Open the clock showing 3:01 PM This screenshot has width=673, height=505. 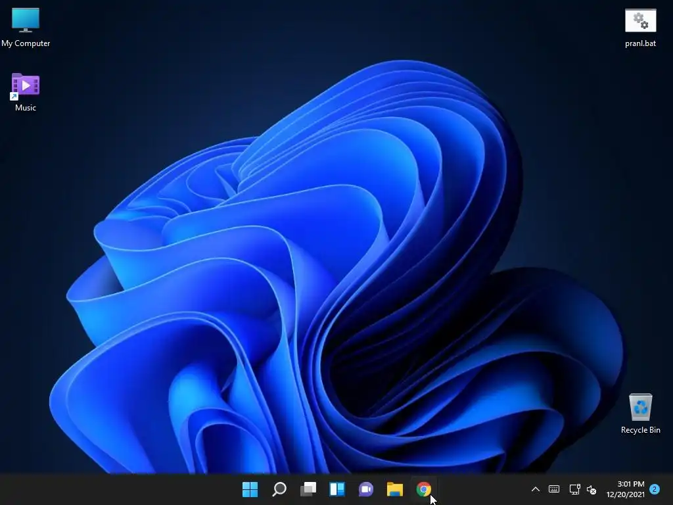click(x=631, y=484)
